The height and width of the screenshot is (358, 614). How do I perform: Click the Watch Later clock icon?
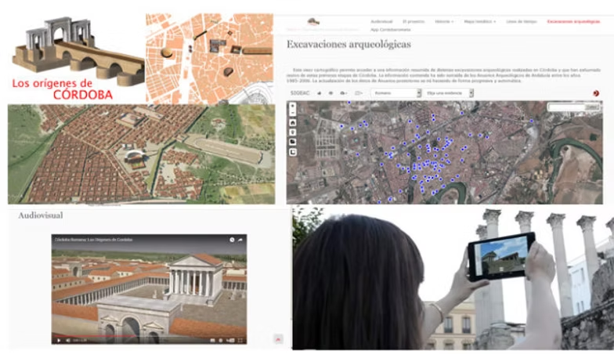click(x=232, y=239)
